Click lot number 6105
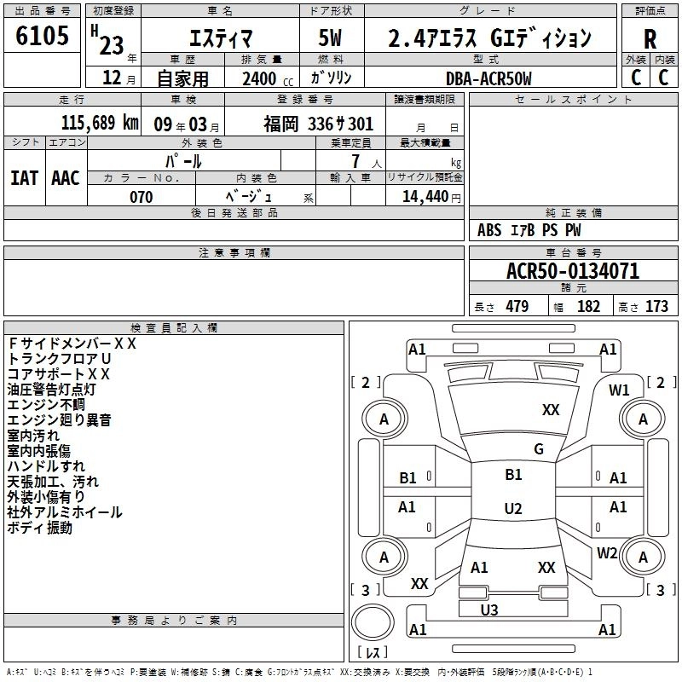Screen dimensions: 682x682 click(x=43, y=37)
